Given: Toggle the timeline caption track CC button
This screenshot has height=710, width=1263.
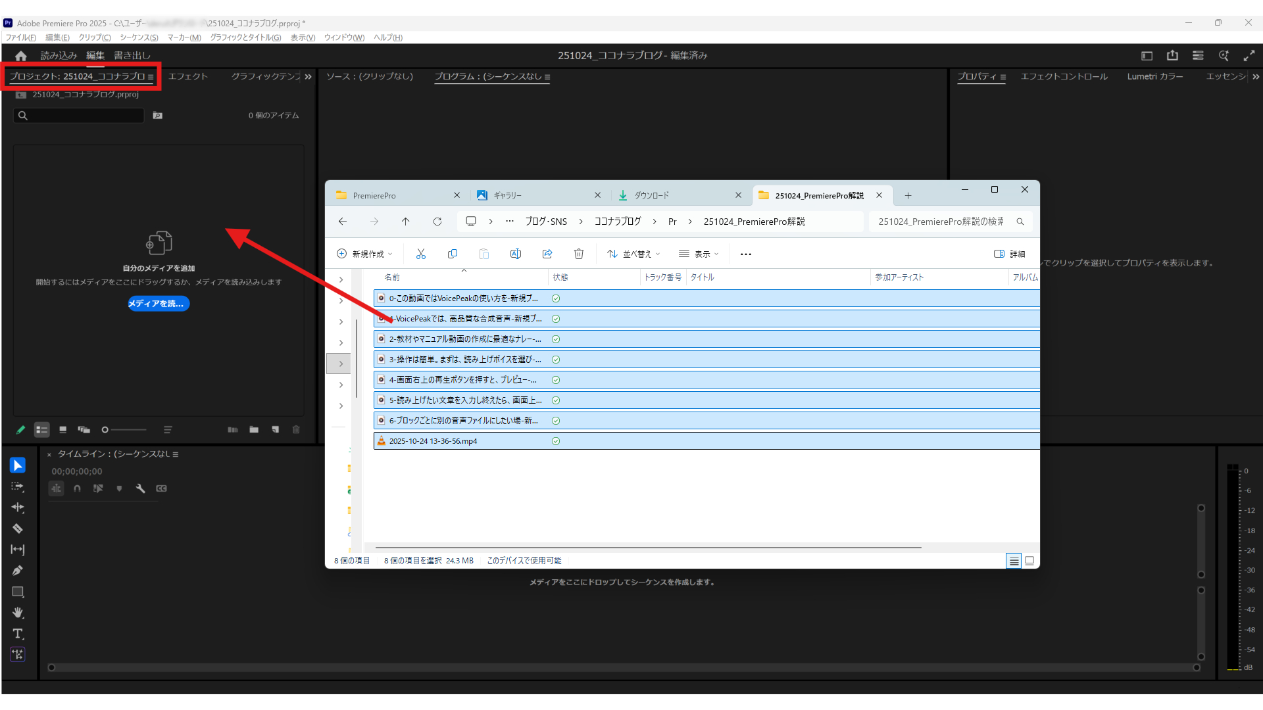Looking at the screenshot, I should coord(161,488).
